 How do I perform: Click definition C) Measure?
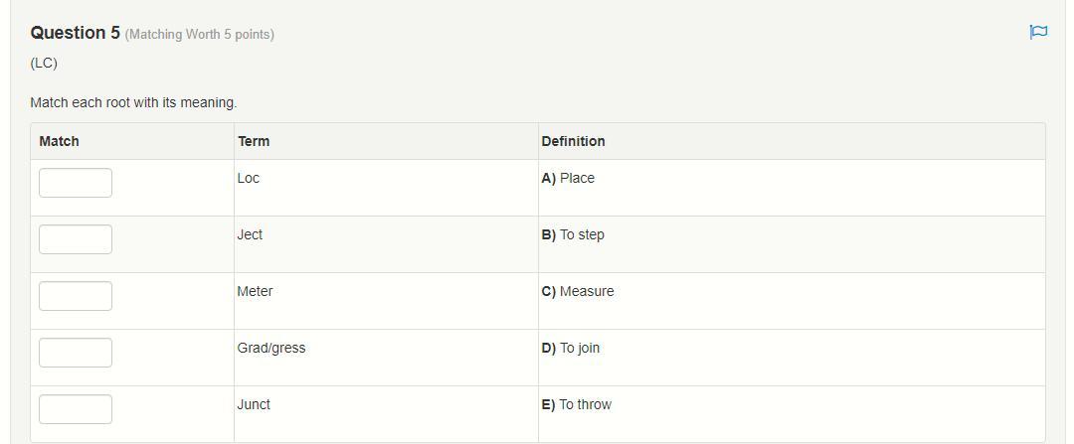pos(578,292)
